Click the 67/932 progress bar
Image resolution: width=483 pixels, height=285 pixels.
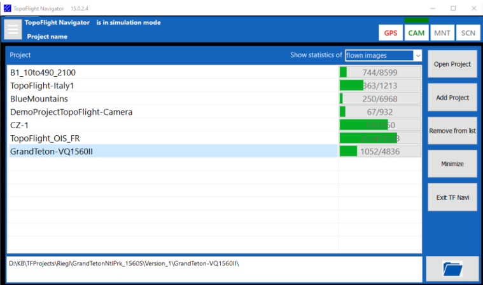(x=380, y=112)
